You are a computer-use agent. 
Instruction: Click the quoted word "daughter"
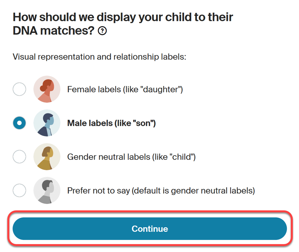pos(161,89)
